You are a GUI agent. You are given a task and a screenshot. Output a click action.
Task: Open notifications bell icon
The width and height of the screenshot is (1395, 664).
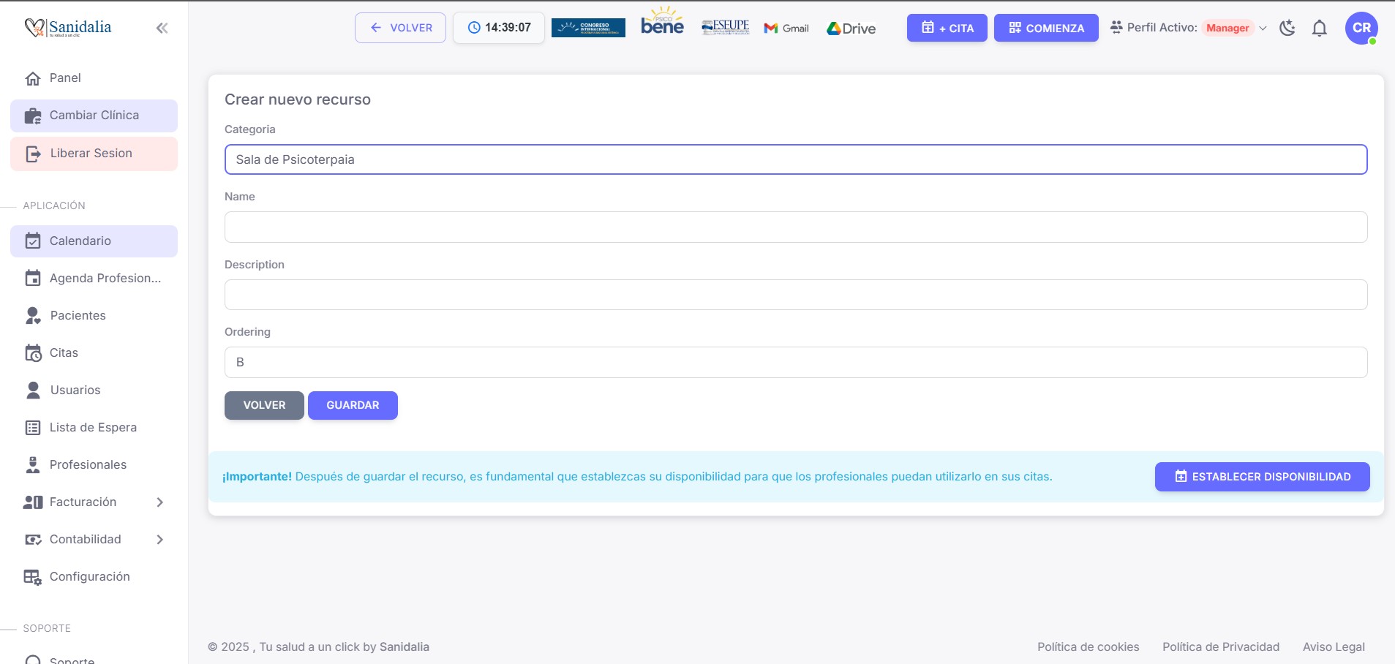click(1319, 28)
